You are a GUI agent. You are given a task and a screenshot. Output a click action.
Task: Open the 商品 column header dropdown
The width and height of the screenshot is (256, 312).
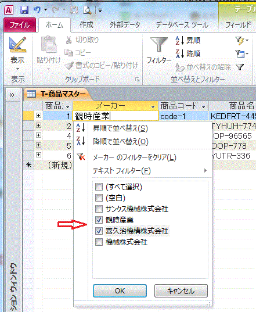(x=68, y=107)
